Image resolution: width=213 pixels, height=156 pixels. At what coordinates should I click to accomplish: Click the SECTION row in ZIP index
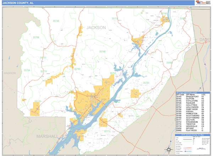coord(193,120)
